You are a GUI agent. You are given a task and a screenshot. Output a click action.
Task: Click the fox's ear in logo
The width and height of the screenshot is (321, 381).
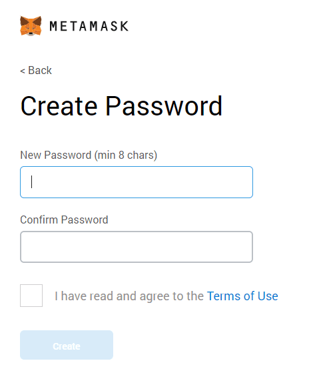(x=24, y=21)
